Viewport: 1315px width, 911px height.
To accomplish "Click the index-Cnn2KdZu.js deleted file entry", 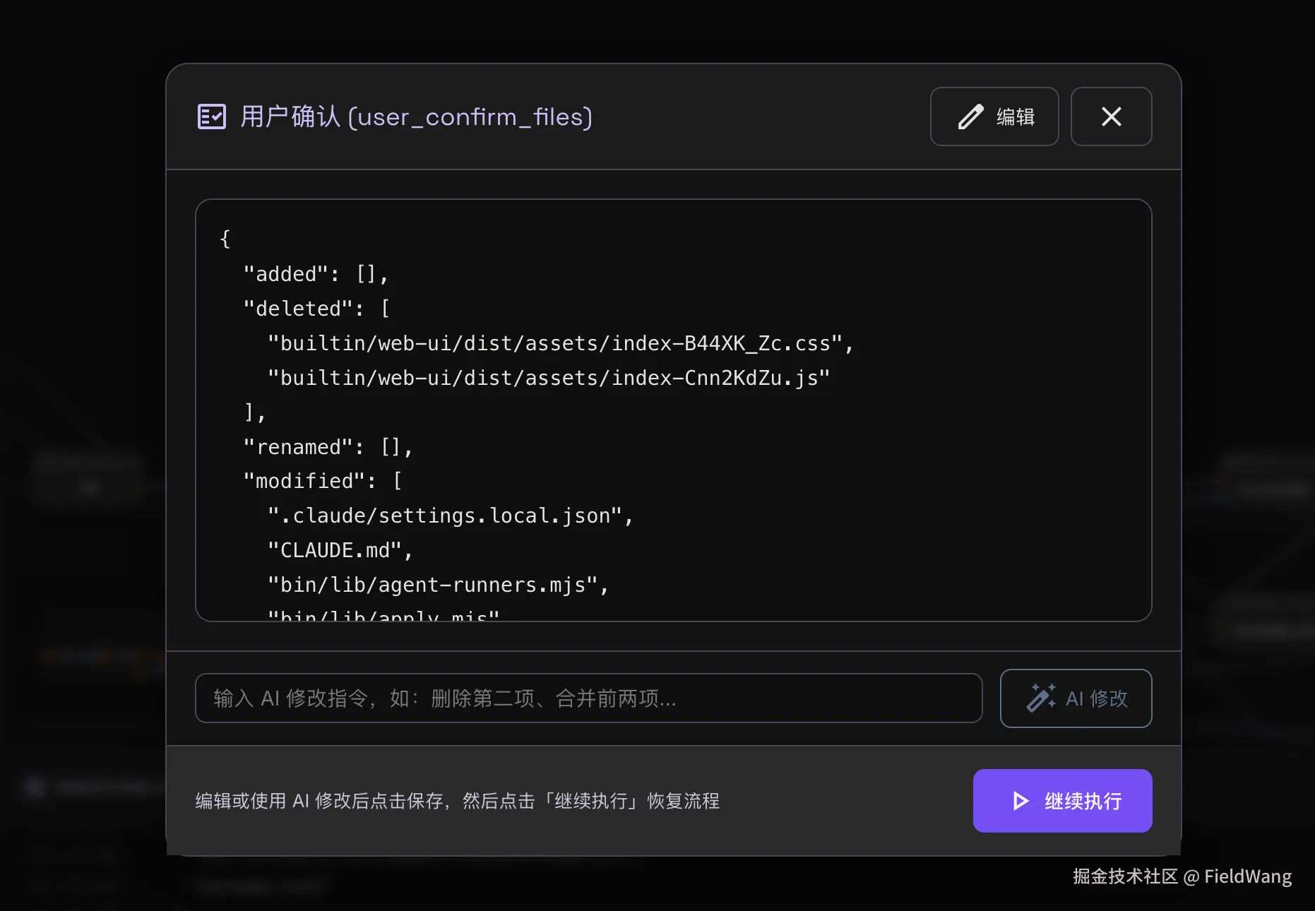I will click(x=547, y=378).
